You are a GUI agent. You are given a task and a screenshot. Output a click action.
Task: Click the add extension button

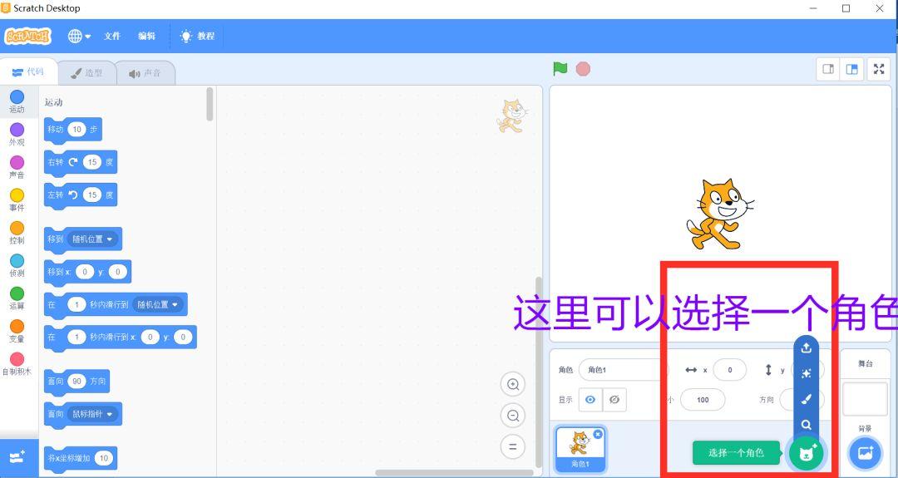tap(18, 457)
